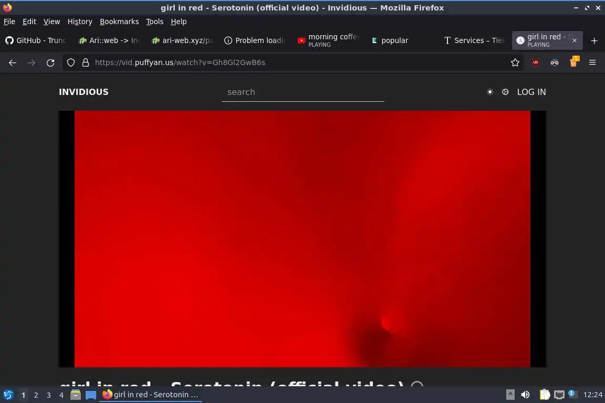Open volume control speaker icon

(525, 395)
